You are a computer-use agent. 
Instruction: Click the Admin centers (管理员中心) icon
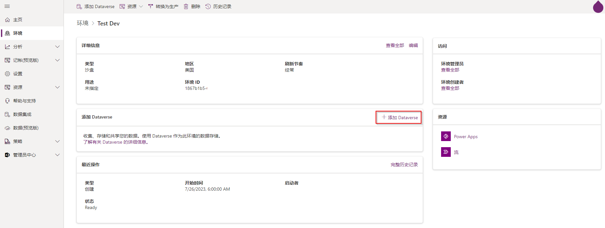tap(7, 155)
